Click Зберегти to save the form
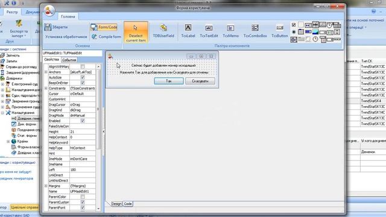The image size is (386, 217). click(56, 27)
